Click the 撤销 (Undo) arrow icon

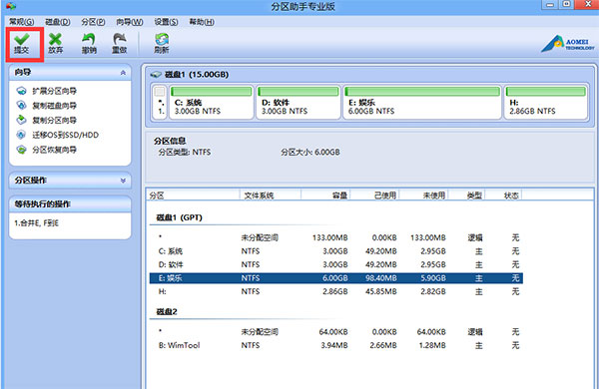pos(89,43)
